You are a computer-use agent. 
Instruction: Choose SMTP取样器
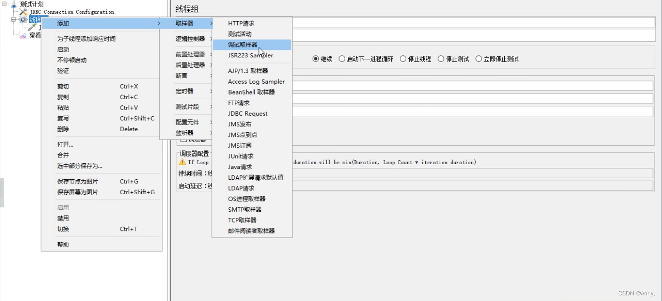[252, 209]
